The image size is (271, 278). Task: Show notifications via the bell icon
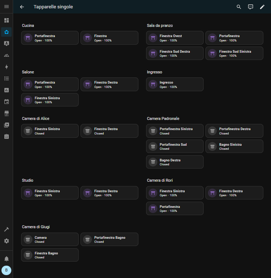(6, 259)
